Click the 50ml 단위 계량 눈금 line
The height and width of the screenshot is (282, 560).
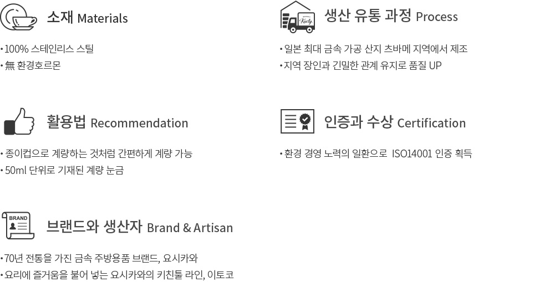pyautogui.click(x=63, y=170)
